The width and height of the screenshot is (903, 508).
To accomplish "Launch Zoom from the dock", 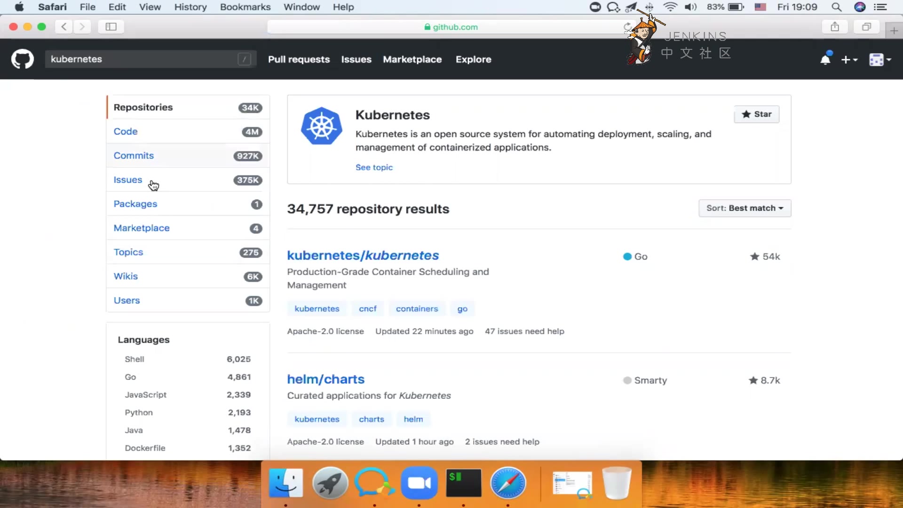I will [x=419, y=483].
